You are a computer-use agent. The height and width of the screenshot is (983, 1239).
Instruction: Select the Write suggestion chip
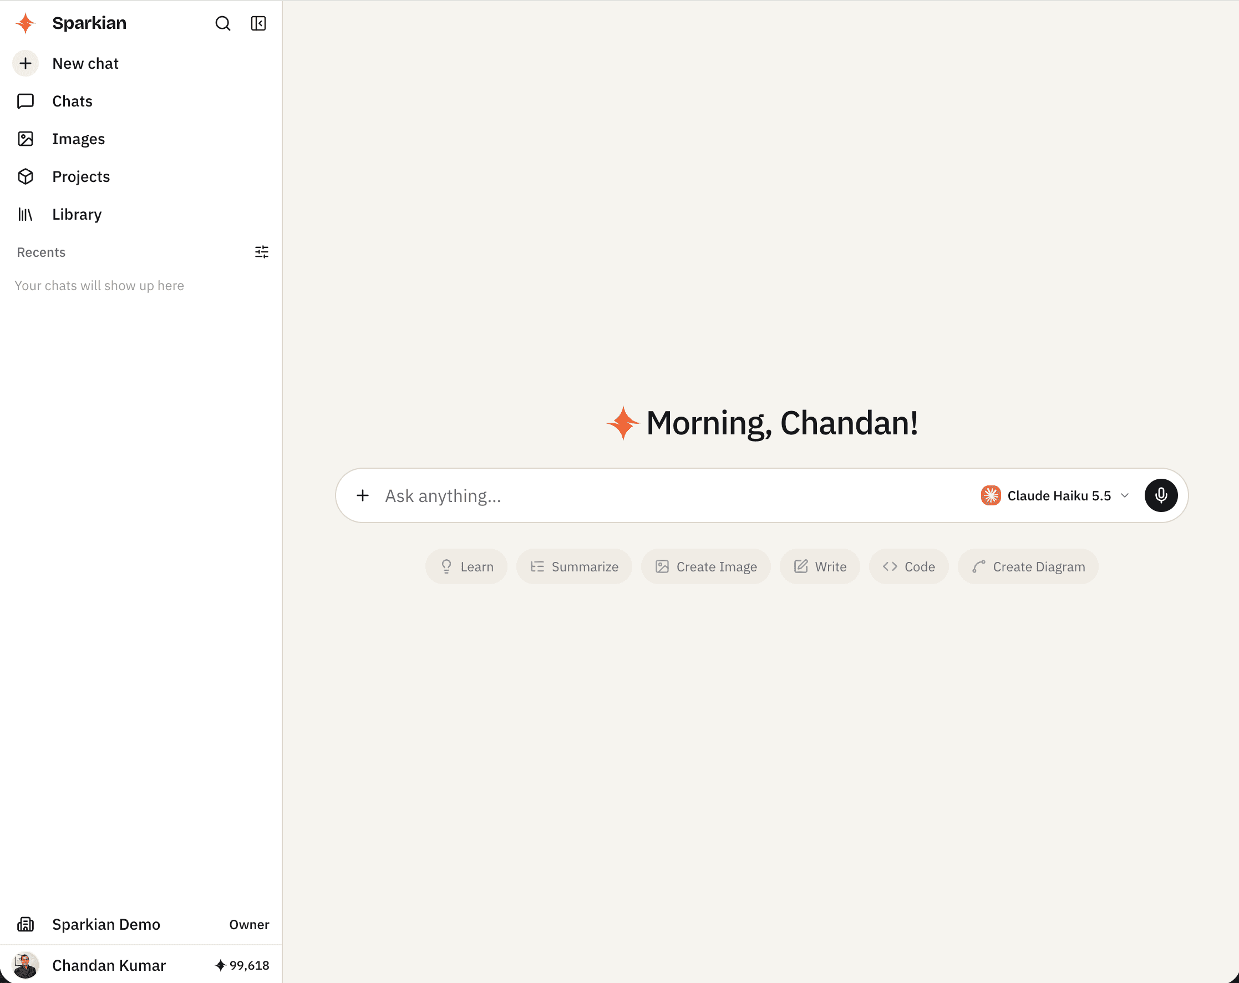click(x=820, y=567)
